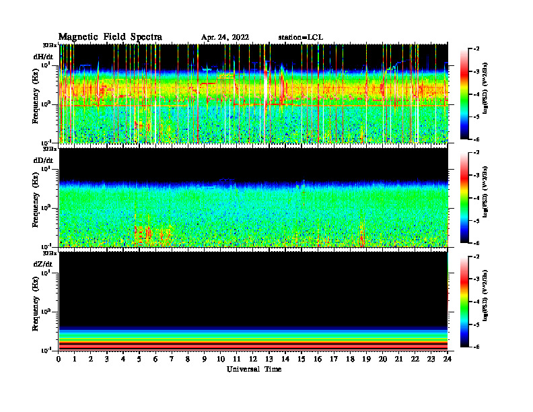Viewport: 533px width, 412px height.
Task: Click the 32Hz label on dH/dt panel
Action: click(50, 45)
